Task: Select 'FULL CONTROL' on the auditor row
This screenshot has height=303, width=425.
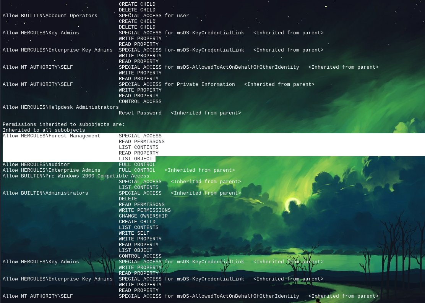Action: 137,164
